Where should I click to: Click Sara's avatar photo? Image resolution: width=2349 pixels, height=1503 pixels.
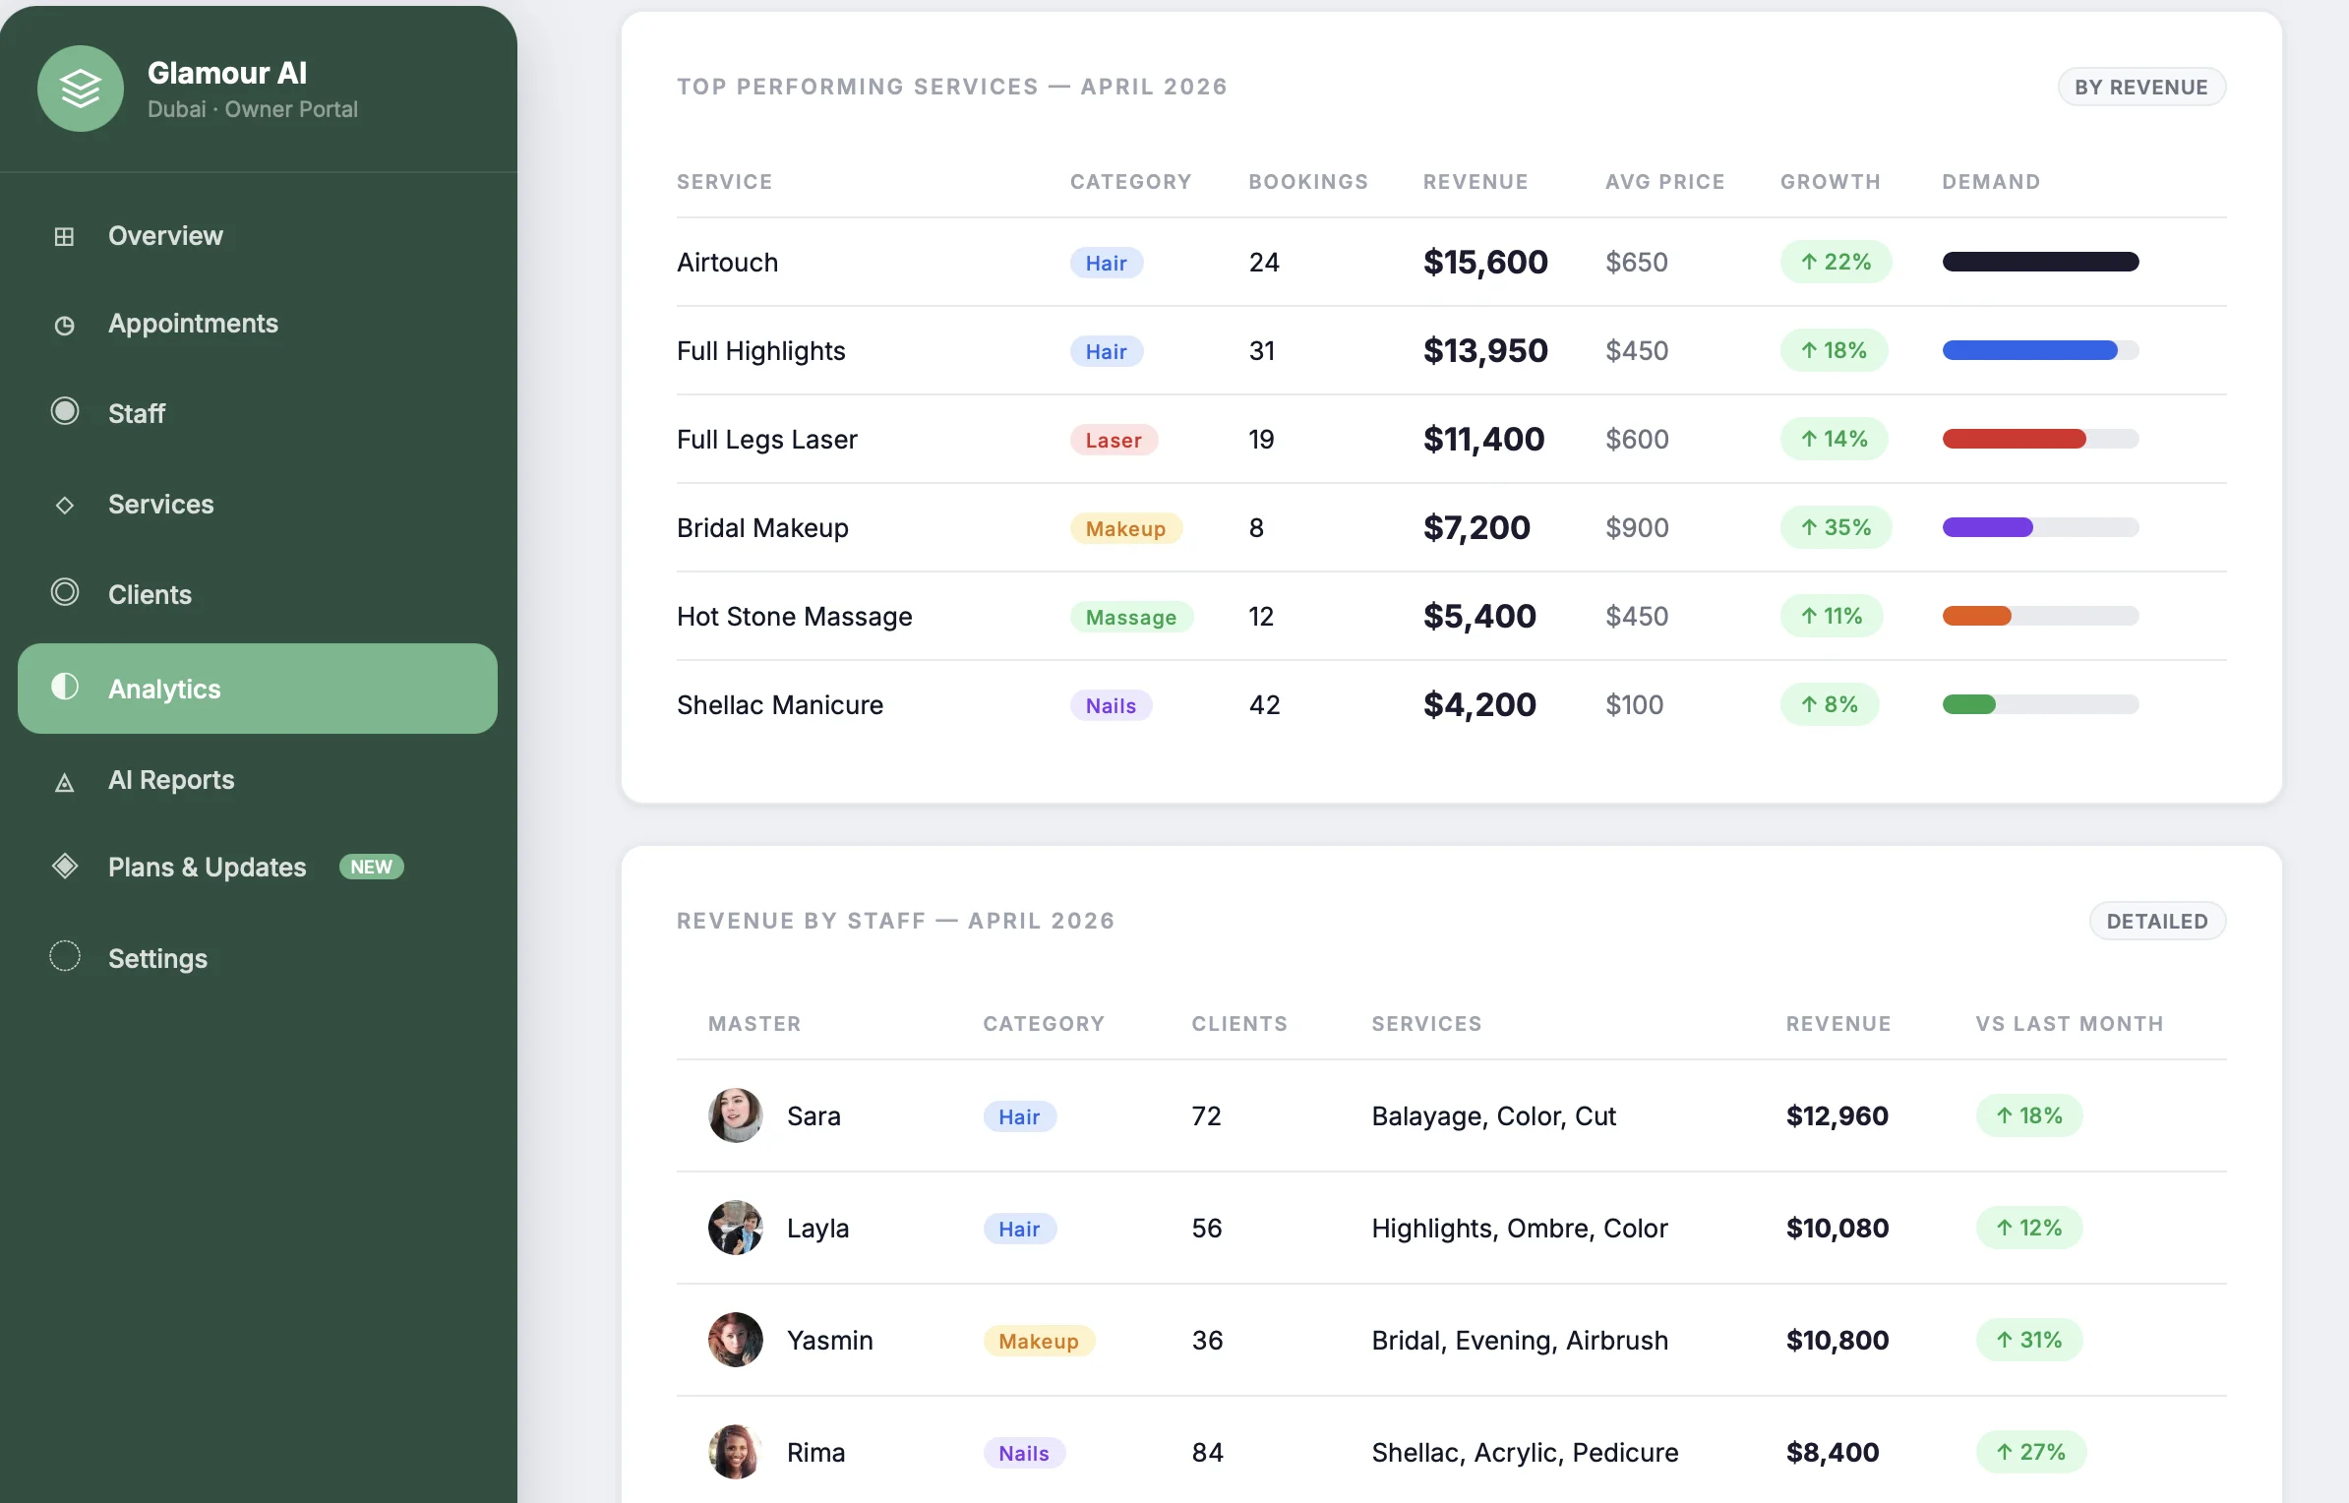coord(736,1115)
